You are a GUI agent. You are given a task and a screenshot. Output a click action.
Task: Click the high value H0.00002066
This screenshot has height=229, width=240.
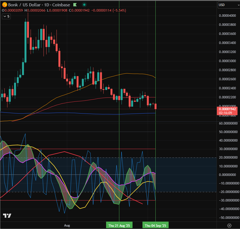tap(35, 10)
